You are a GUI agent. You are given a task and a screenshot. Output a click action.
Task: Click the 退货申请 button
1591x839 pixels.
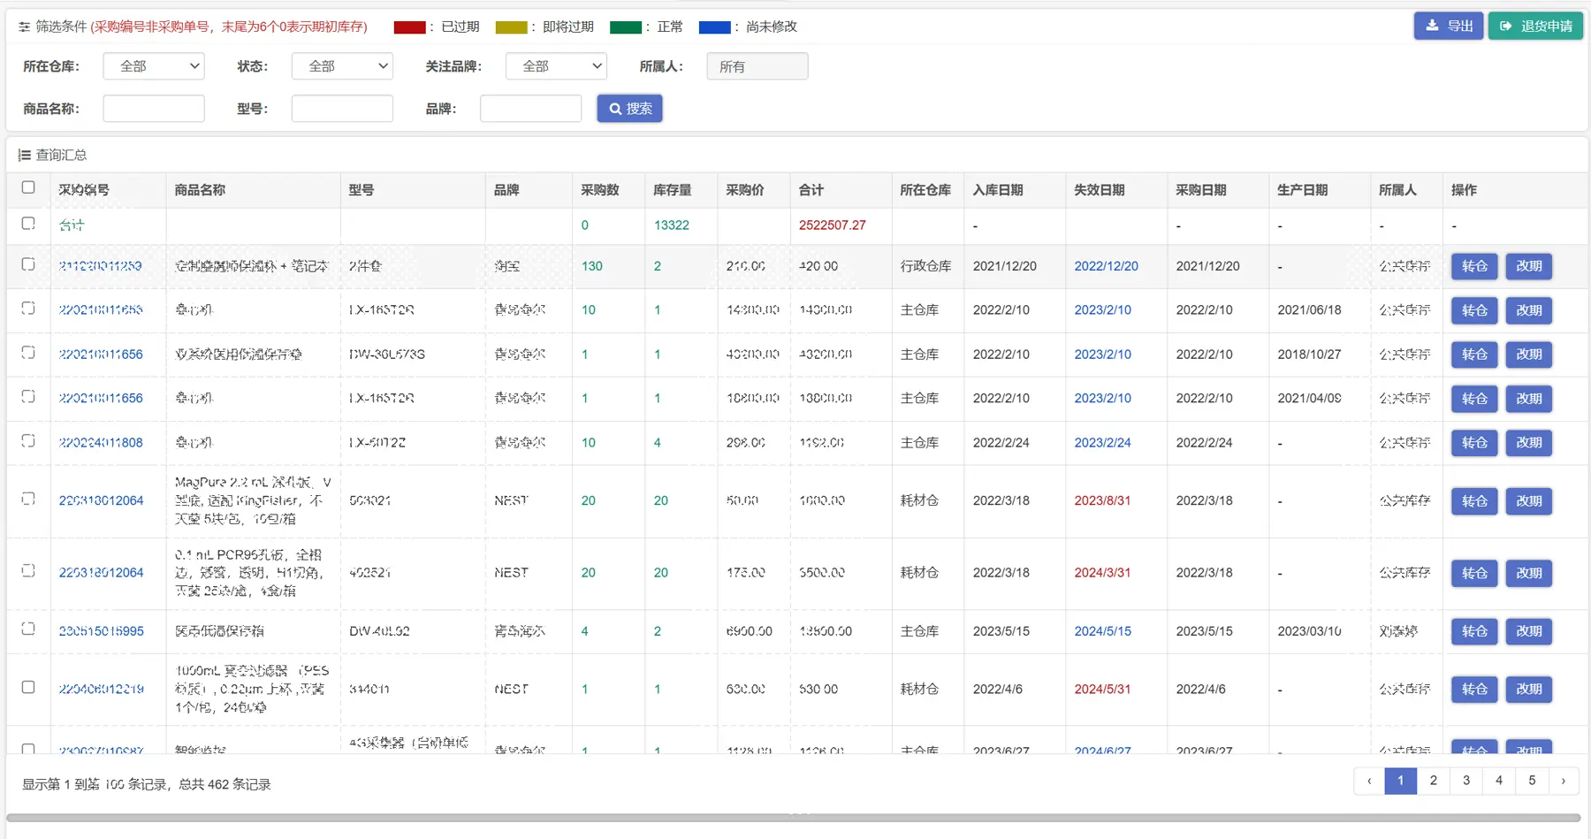click(x=1535, y=26)
